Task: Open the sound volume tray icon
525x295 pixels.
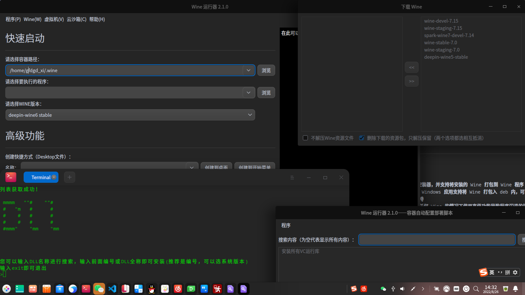Action: [403, 289]
